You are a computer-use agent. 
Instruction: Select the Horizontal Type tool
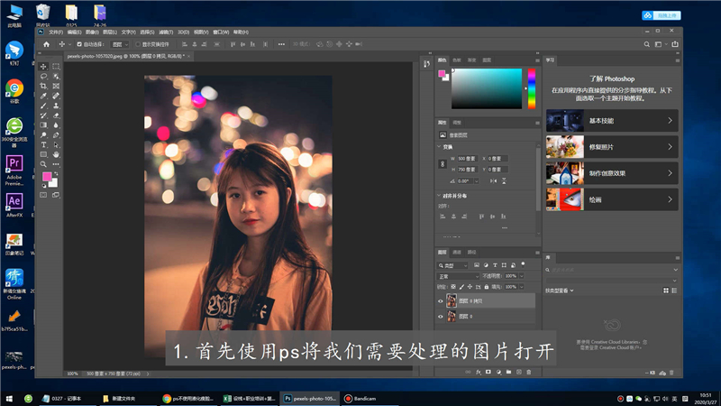coord(43,144)
